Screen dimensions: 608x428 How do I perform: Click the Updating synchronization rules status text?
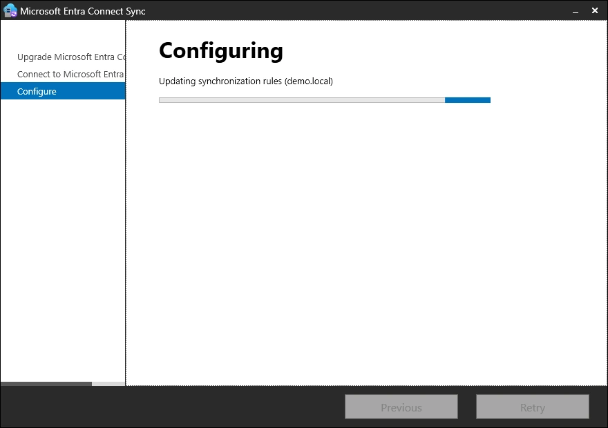click(x=221, y=81)
